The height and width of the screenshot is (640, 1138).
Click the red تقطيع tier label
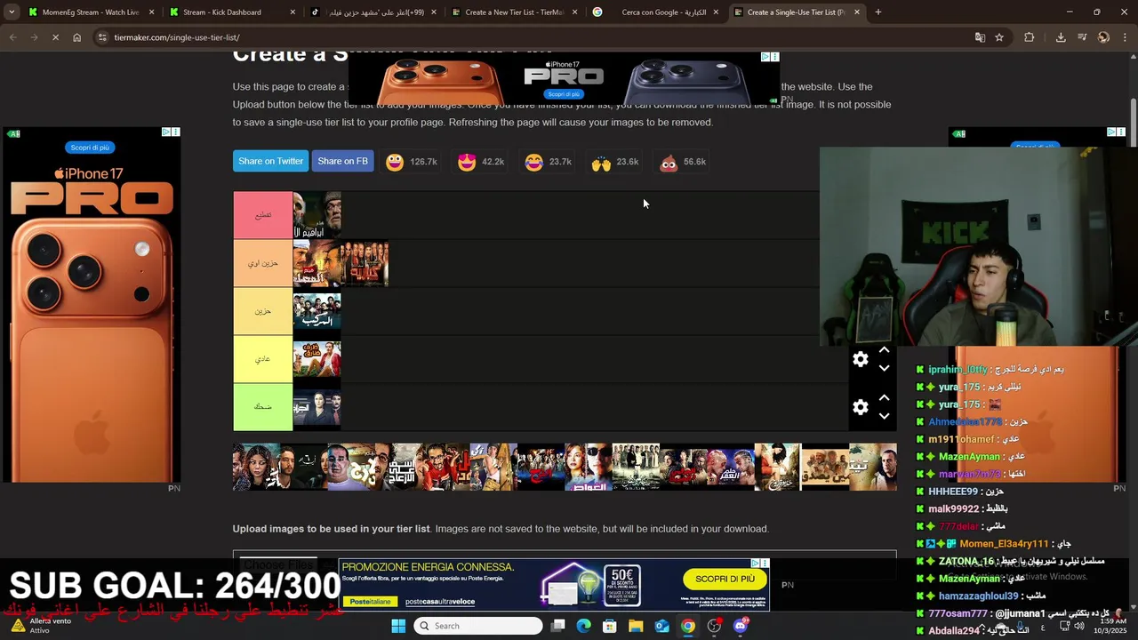click(262, 215)
